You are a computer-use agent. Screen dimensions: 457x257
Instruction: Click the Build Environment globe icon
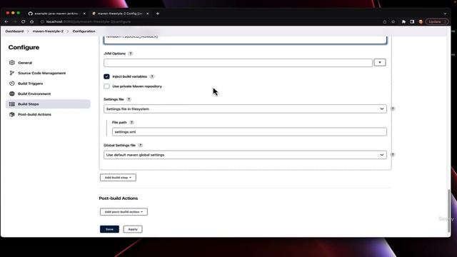tap(12, 94)
